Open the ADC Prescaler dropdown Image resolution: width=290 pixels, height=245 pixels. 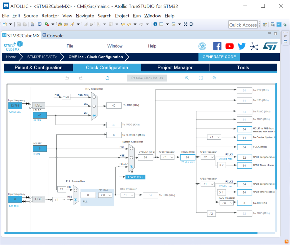226,203
